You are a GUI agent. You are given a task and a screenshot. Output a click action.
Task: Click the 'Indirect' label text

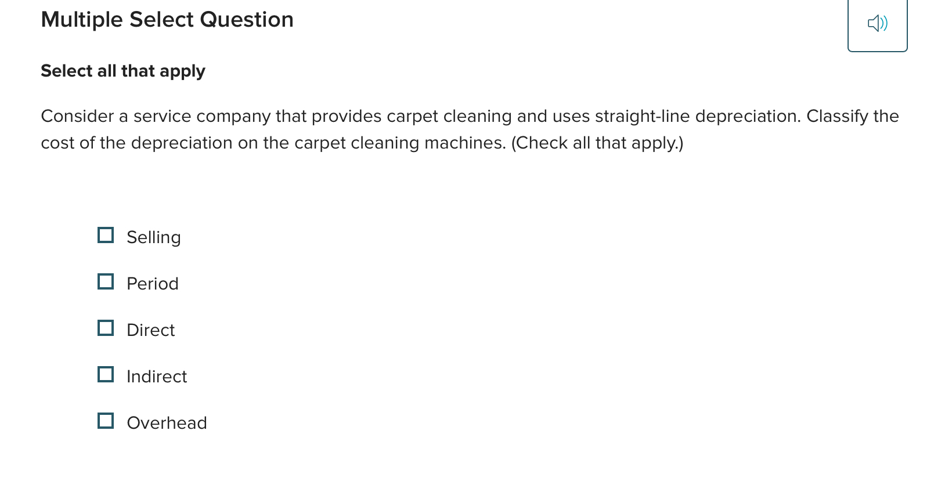point(156,376)
